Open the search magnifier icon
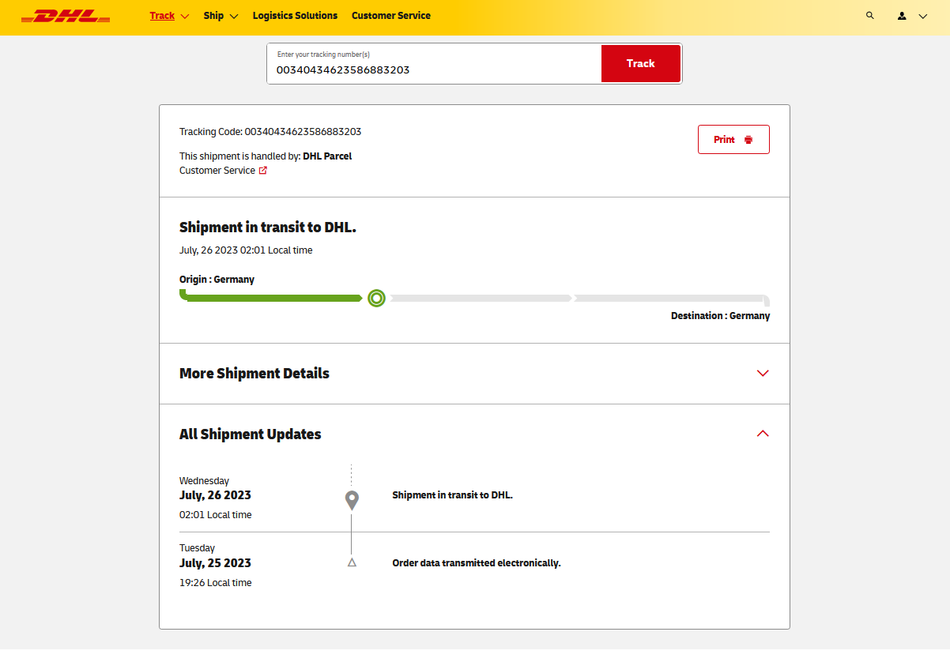The image size is (950, 658). coord(870,16)
